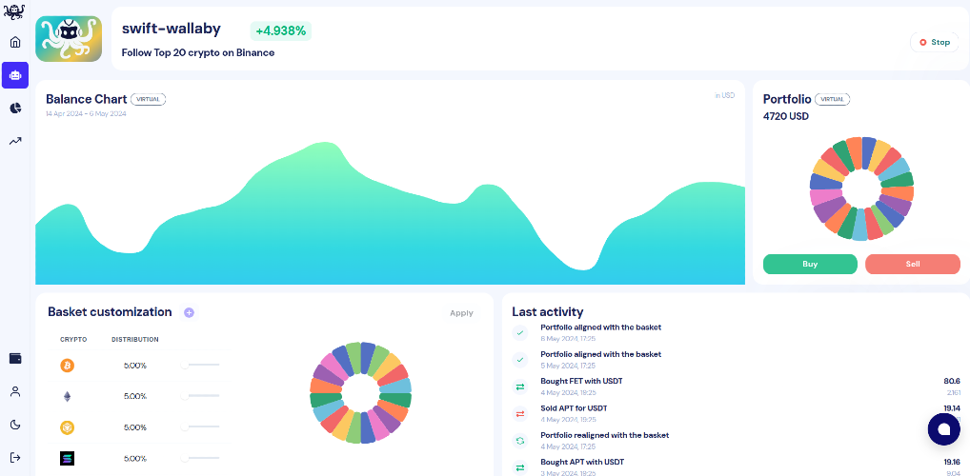
Task: Click the check icon for 6 May activity
Action: [519, 332]
